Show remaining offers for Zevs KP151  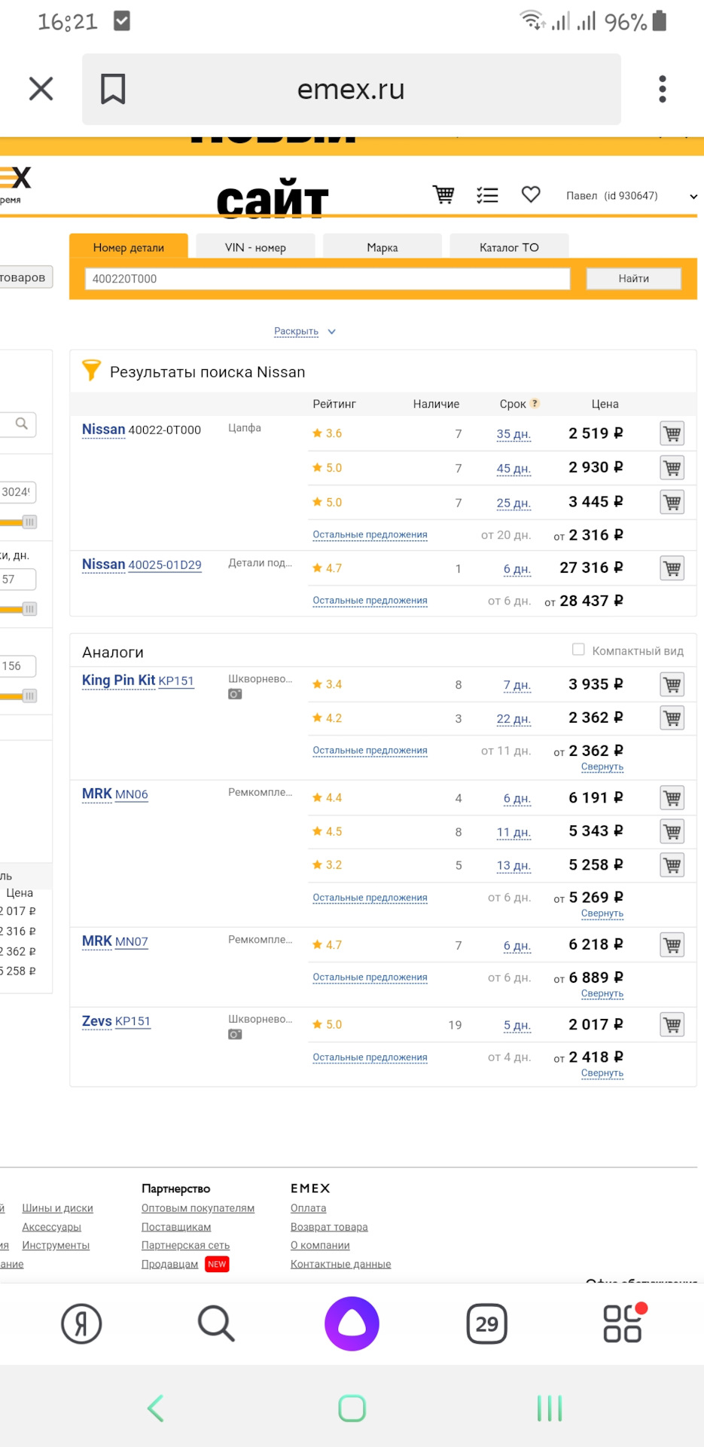click(x=370, y=1058)
